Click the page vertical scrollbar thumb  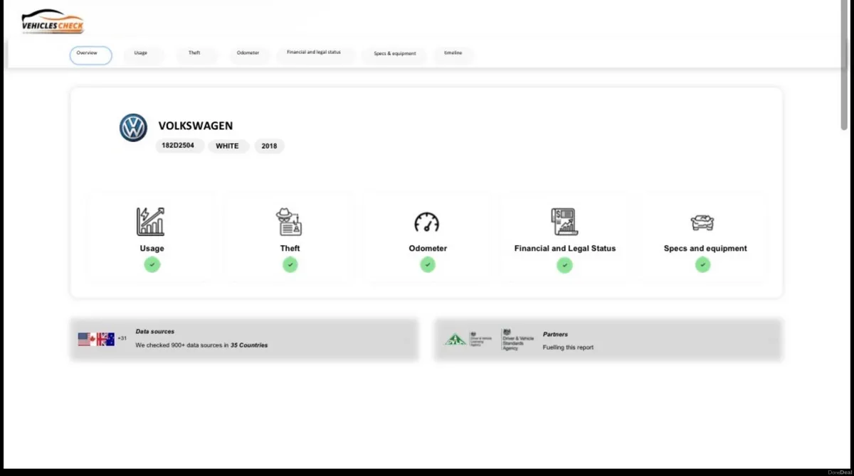point(844,67)
